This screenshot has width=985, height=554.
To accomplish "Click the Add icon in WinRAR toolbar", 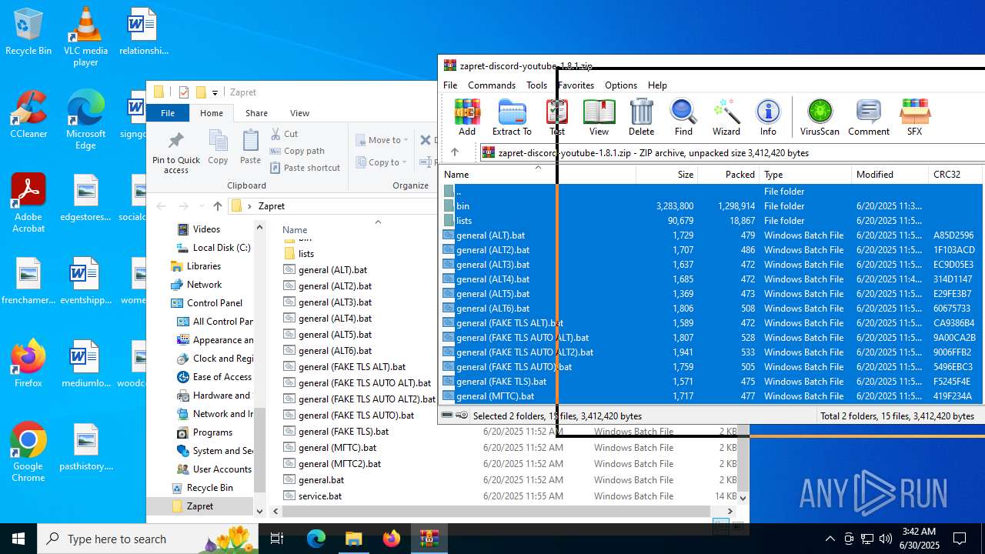I will [x=467, y=117].
